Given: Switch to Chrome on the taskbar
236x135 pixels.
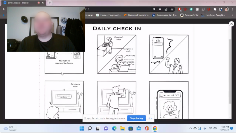Looking at the screenshot, I should 155,128.
